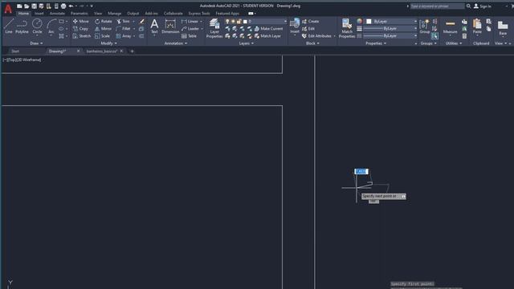This screenshot has height=289, width=514.
Task: Expand the Modify panel dropdown
Action: click(x=109, y=43)
